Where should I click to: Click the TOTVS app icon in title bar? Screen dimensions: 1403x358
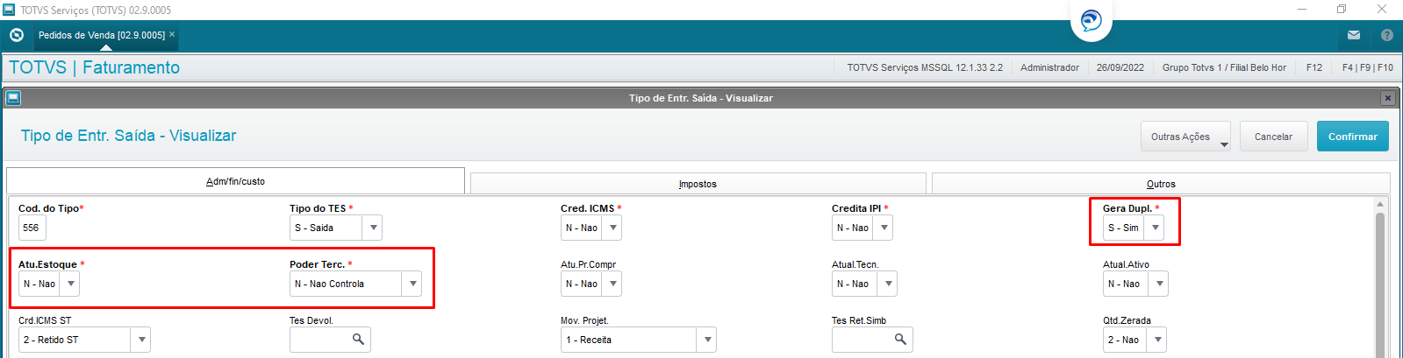(9, 10)
